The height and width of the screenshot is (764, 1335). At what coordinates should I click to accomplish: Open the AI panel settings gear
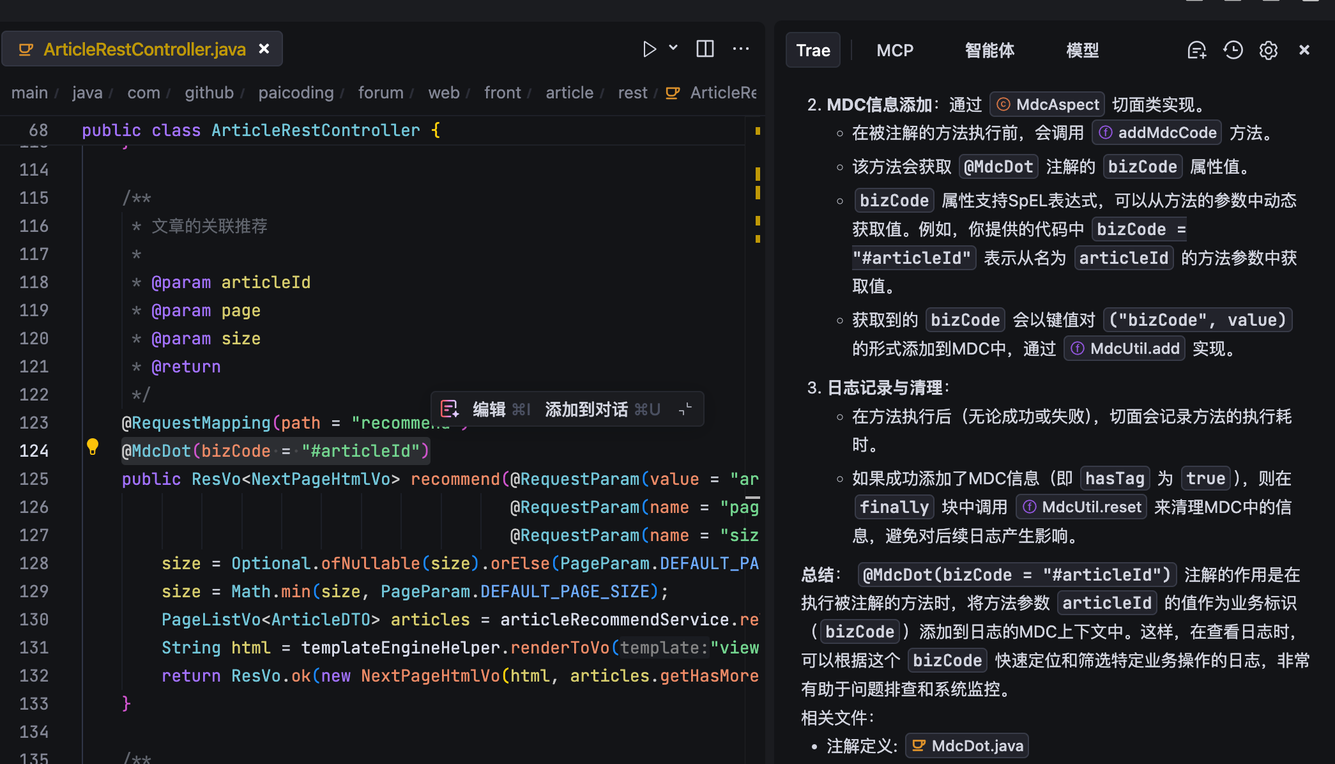[x=1269, y=50]
